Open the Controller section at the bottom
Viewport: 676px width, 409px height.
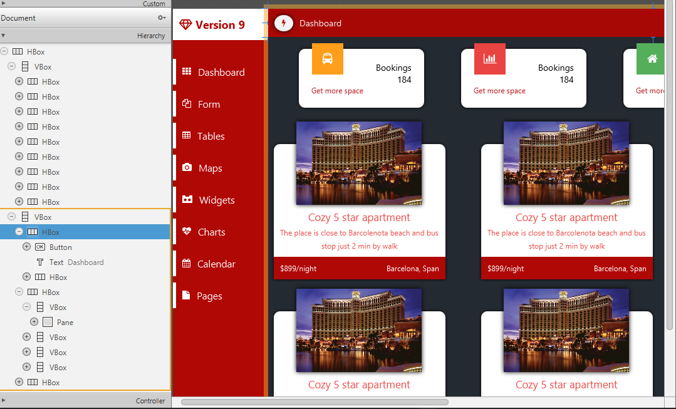tap(150, 401)
